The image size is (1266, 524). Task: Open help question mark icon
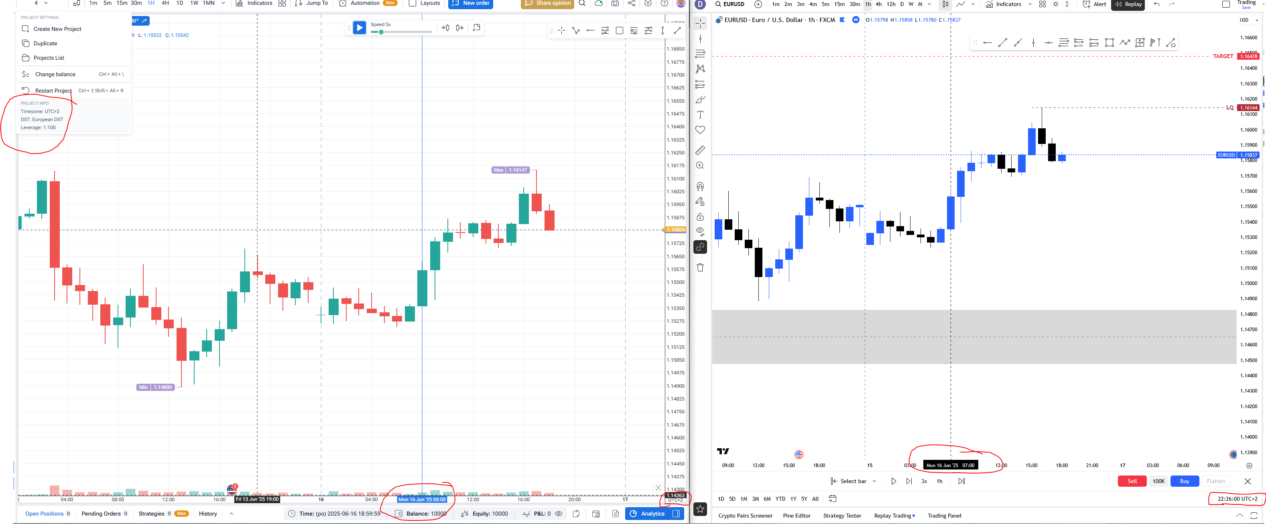pyautogui.click(x=664, y=3)
